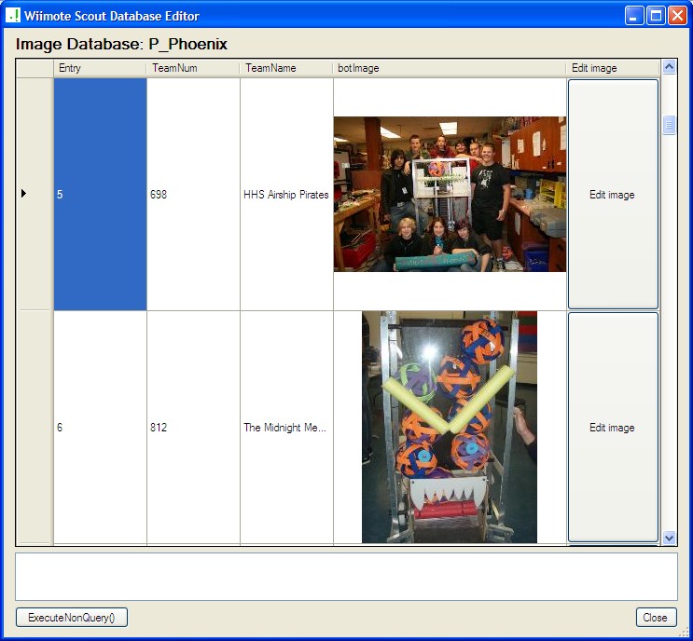Run the ExecuteNonQuery() button
Viewport: 693px width, 641px height.
[72, 617]
